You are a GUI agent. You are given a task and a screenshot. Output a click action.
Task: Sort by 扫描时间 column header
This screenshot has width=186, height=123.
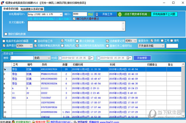[90, 65]
